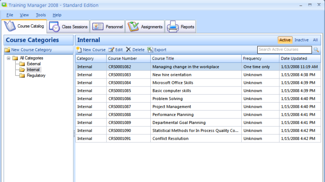
Task: Sort by the Frequency column header
Action: pyautogui.click(x=260, y=58)
